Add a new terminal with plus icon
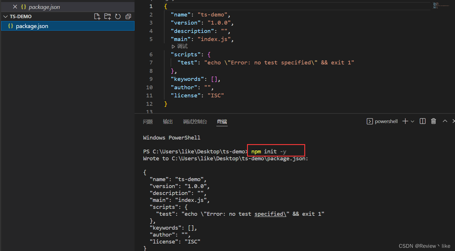 (405, 121)
